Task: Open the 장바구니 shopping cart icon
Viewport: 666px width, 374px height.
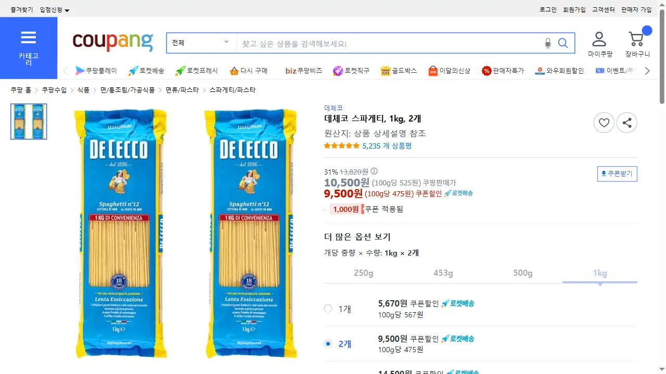Action: 636,39
